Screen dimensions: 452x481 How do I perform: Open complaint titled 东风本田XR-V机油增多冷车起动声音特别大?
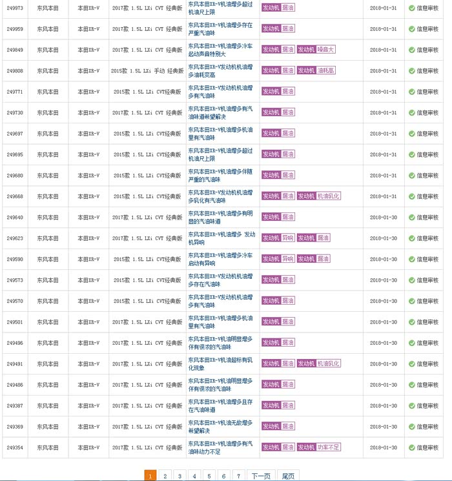[220, 50]
